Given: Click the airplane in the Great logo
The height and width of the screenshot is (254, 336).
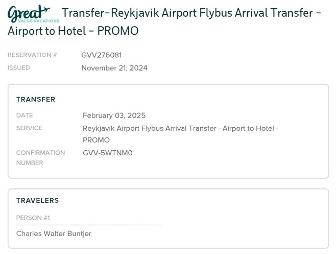Looking at the screenshot, I should 45,9.
